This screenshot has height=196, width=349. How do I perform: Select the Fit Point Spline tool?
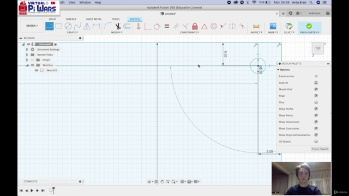[x=77, y=26]
